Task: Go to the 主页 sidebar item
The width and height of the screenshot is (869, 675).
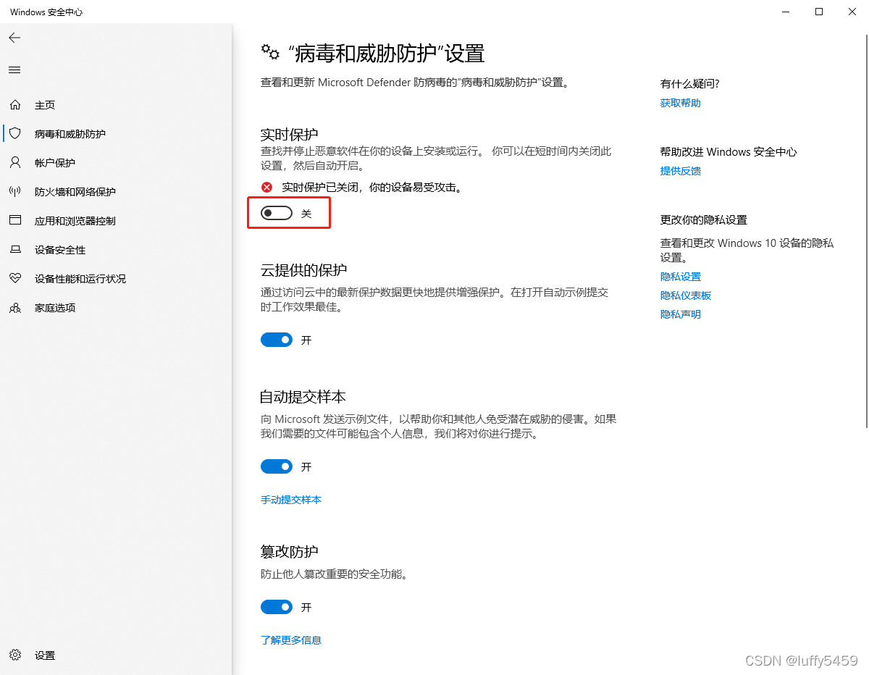Action: pyautogui.click(x=116, y=105)
